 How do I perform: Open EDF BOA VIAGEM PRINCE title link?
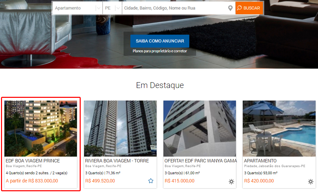pyautogui.click(x=33, y=161)
